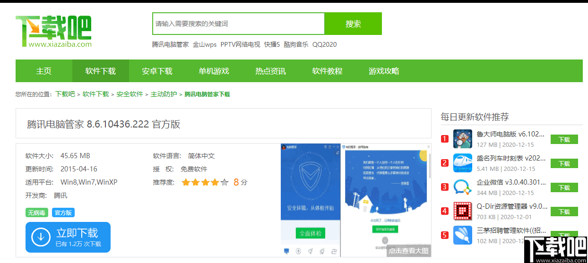
Task: Click 安全软件 in the breadcrumb
Action: click(x=130, y=94)
